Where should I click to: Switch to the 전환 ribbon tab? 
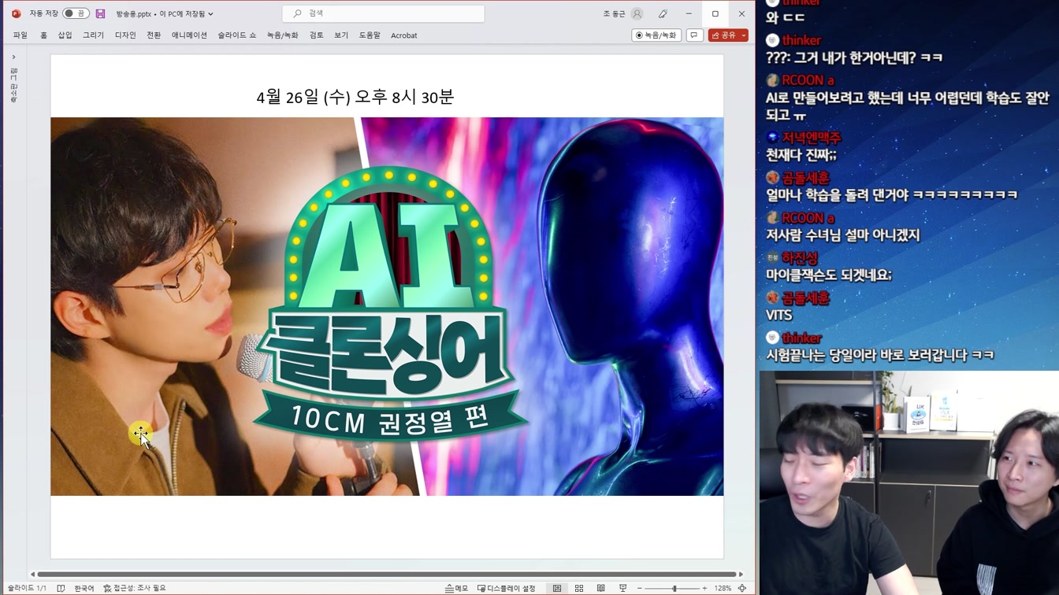154,35
